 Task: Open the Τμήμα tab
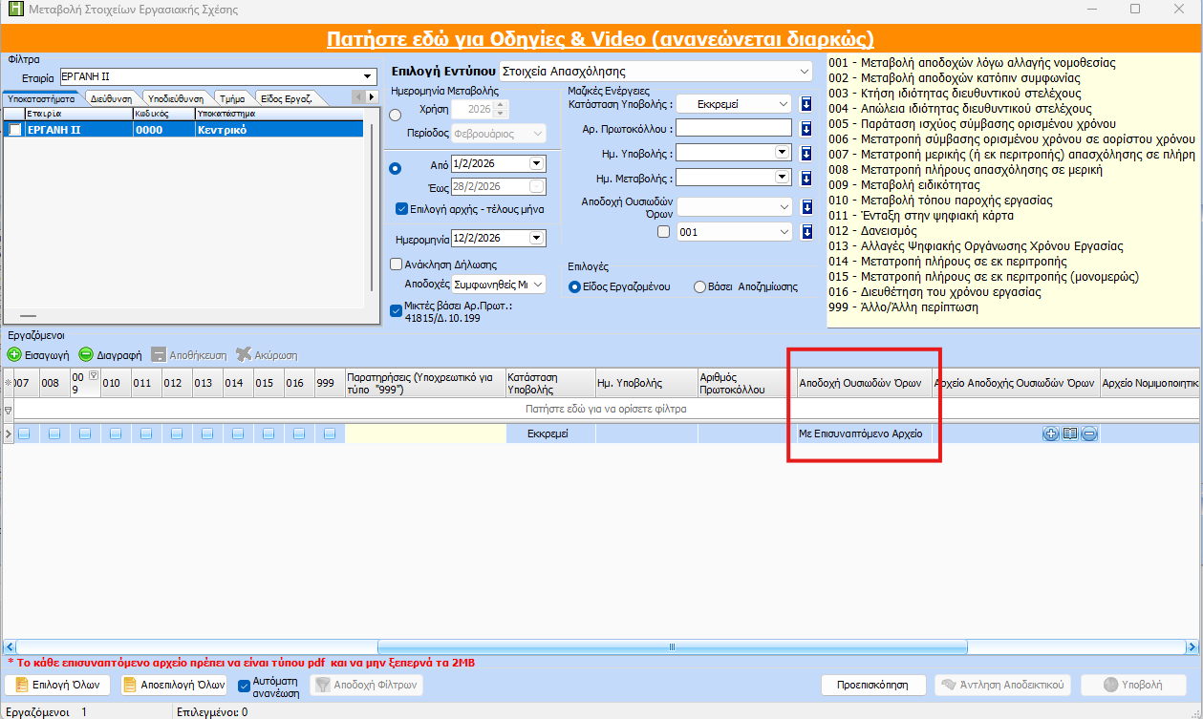231,97
